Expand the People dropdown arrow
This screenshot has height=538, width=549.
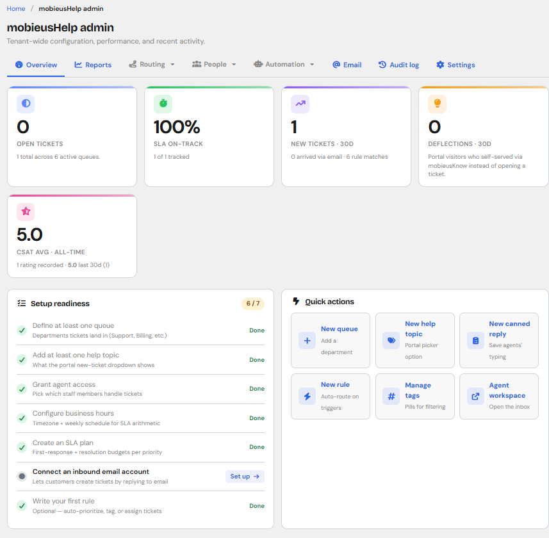click(x=234, y=65)
